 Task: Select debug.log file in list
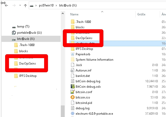83,108
